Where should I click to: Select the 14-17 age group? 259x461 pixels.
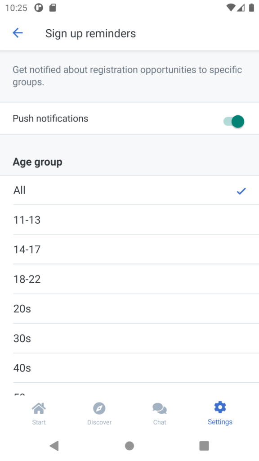tap(129, 249)
